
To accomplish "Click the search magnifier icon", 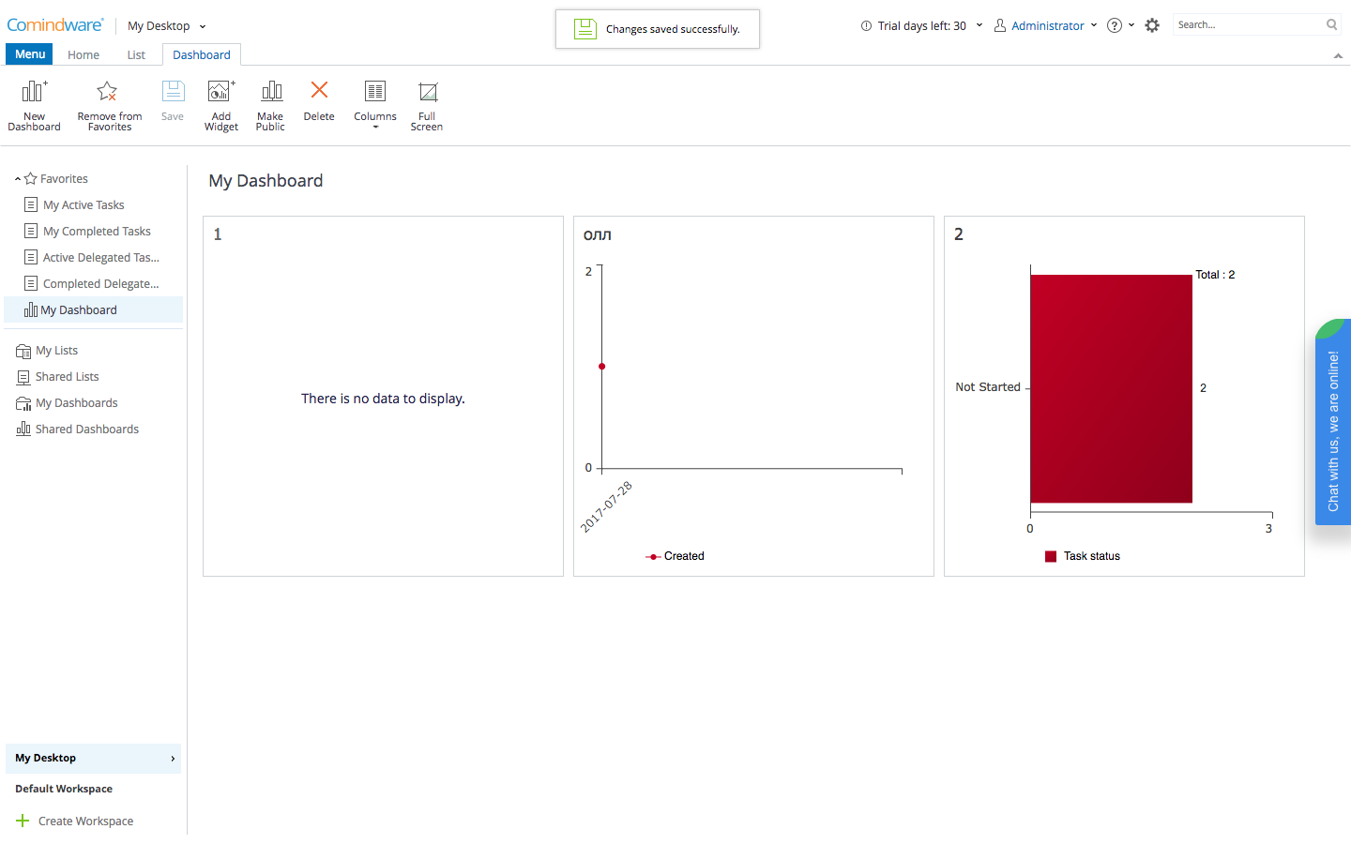I will pos(1331,25).
